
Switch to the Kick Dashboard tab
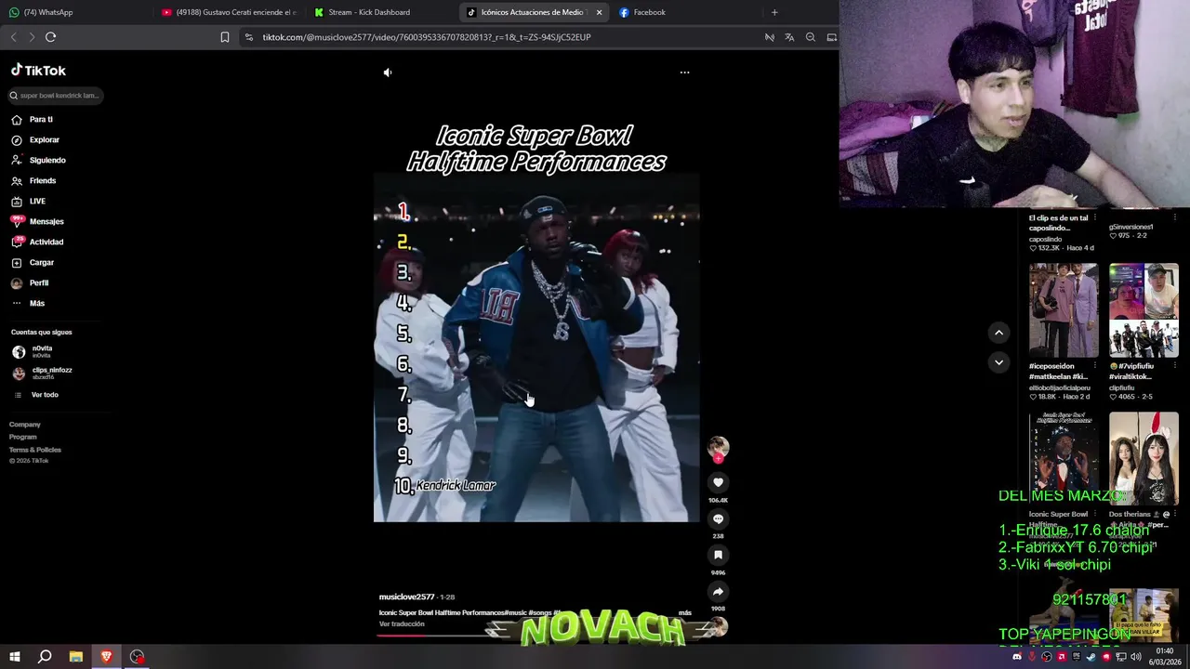pyautogui.click(x=381, y=12)
